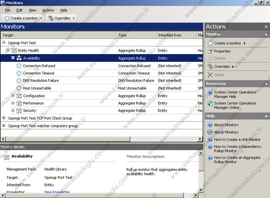Click the Performance rollup icon
This screenshot has width=270, height=198.
coord(19,103)
